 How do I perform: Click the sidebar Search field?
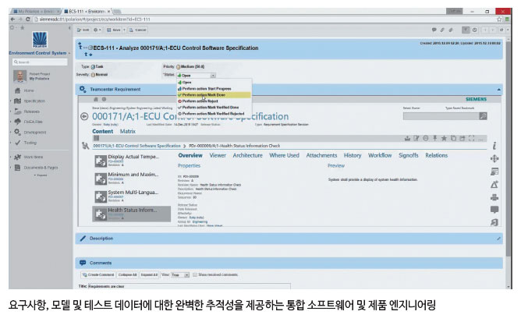point(40,62)
